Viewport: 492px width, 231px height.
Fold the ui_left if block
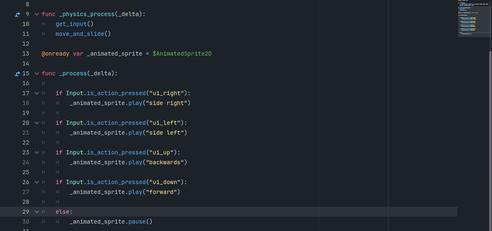tap(37, 123)
